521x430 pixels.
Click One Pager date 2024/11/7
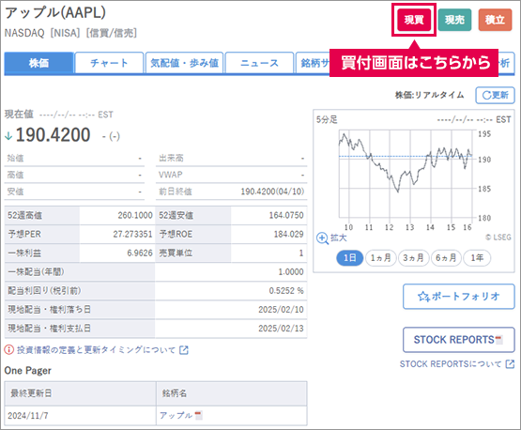pyautogui.click(x=28, y=416)
